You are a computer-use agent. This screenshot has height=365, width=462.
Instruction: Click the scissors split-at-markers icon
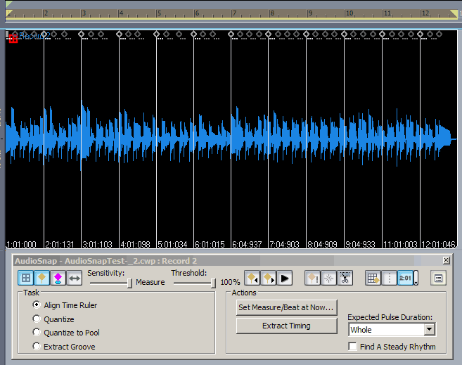click(345, 278)
